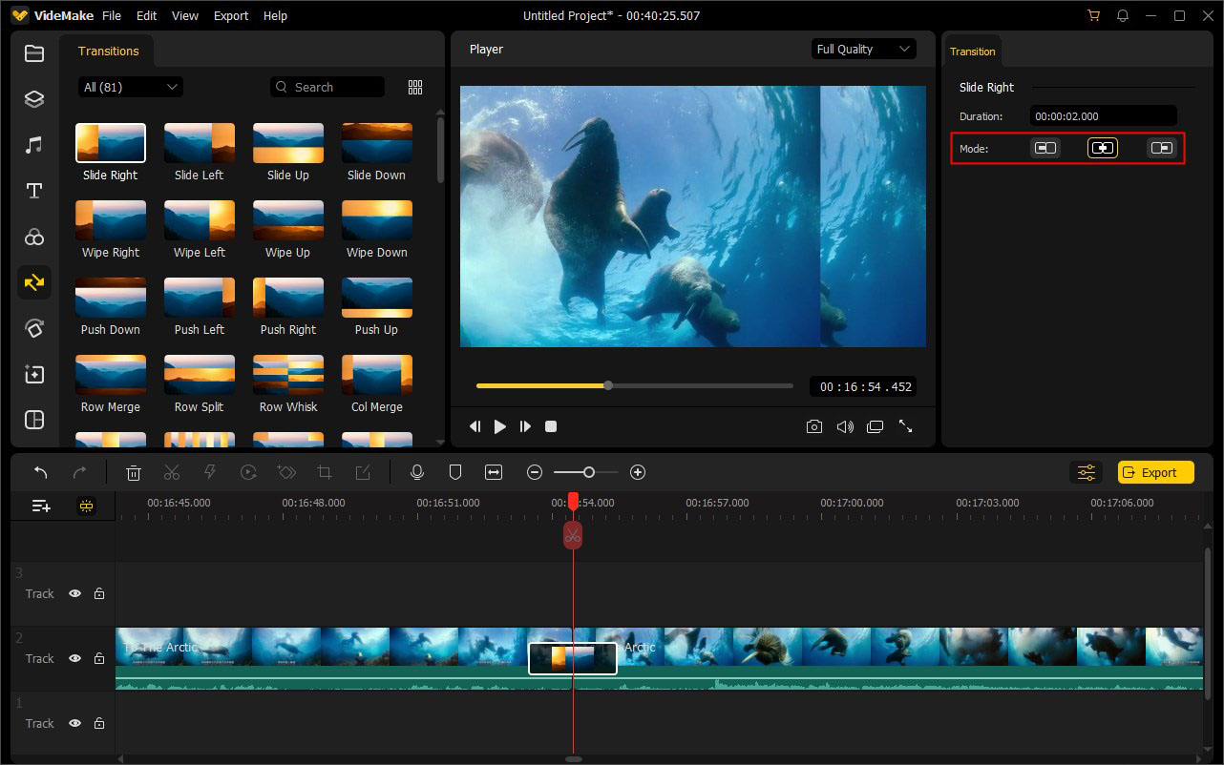The height and width of the screenshot is (765, 1224).
Task: Open the Audio library music note icon
Action: point(34,145)
